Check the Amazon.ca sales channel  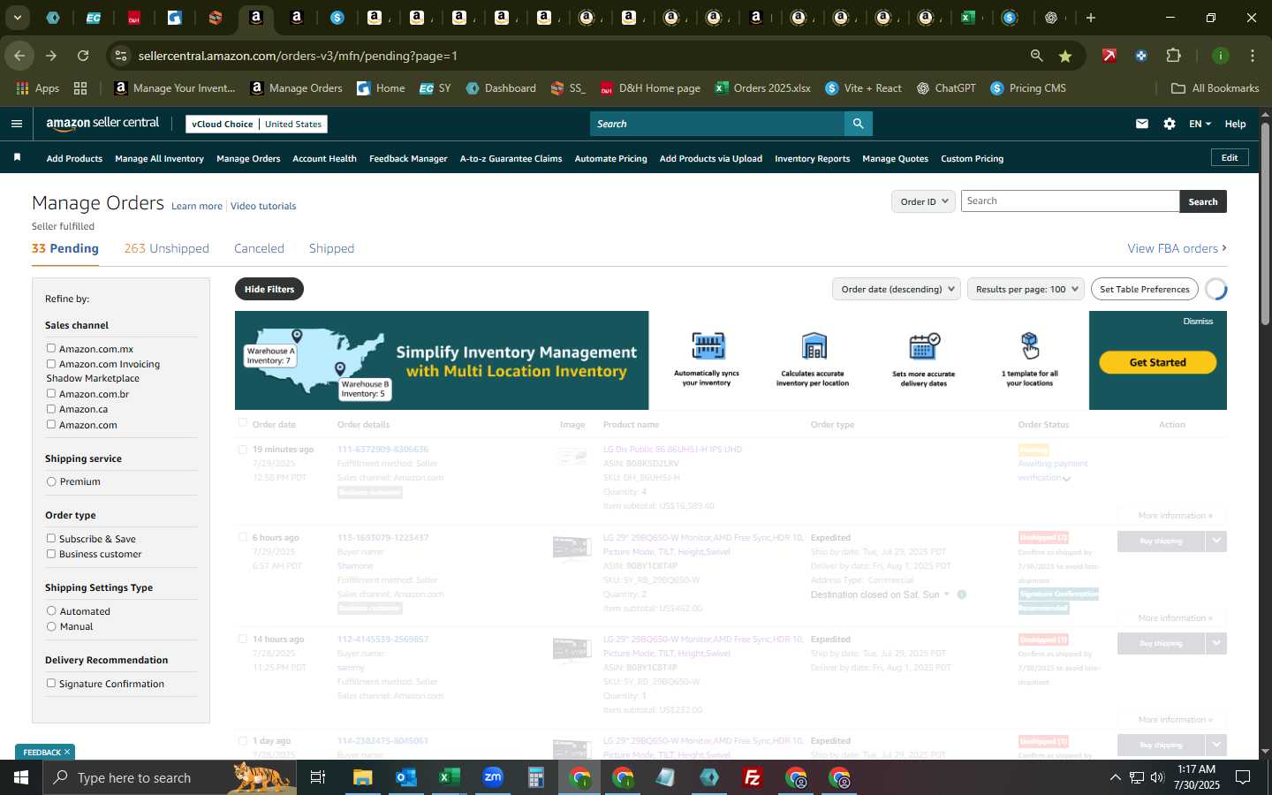(51, 408)
